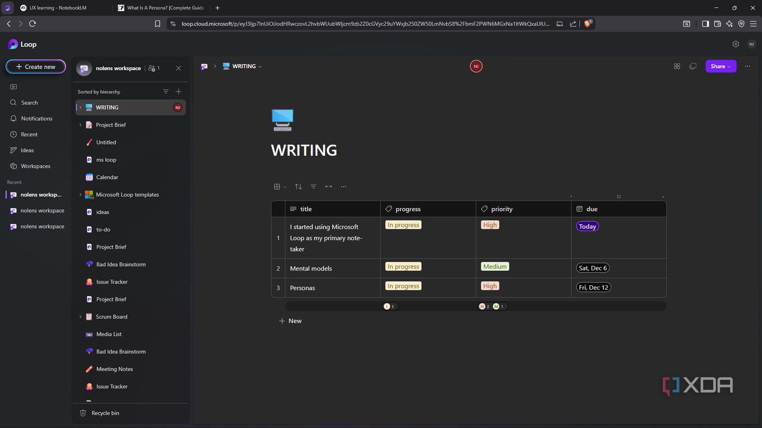The image size is (762, 428).
Task: Open the Recycle bin
Action: point(105,413)
